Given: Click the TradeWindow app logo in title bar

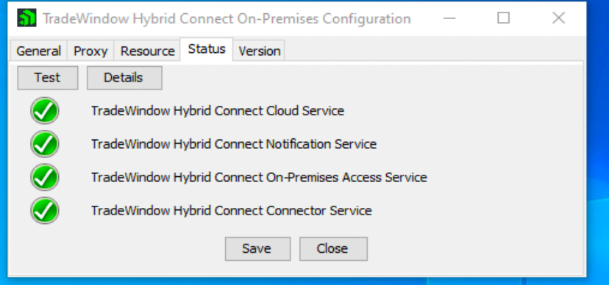Looking at the screenshot, I should pos(26,18).
